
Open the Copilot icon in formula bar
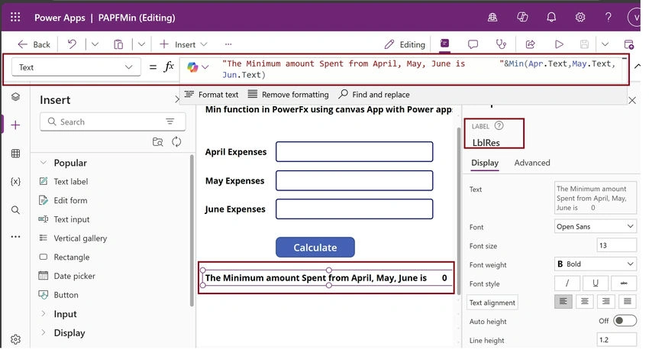point(192,67)
